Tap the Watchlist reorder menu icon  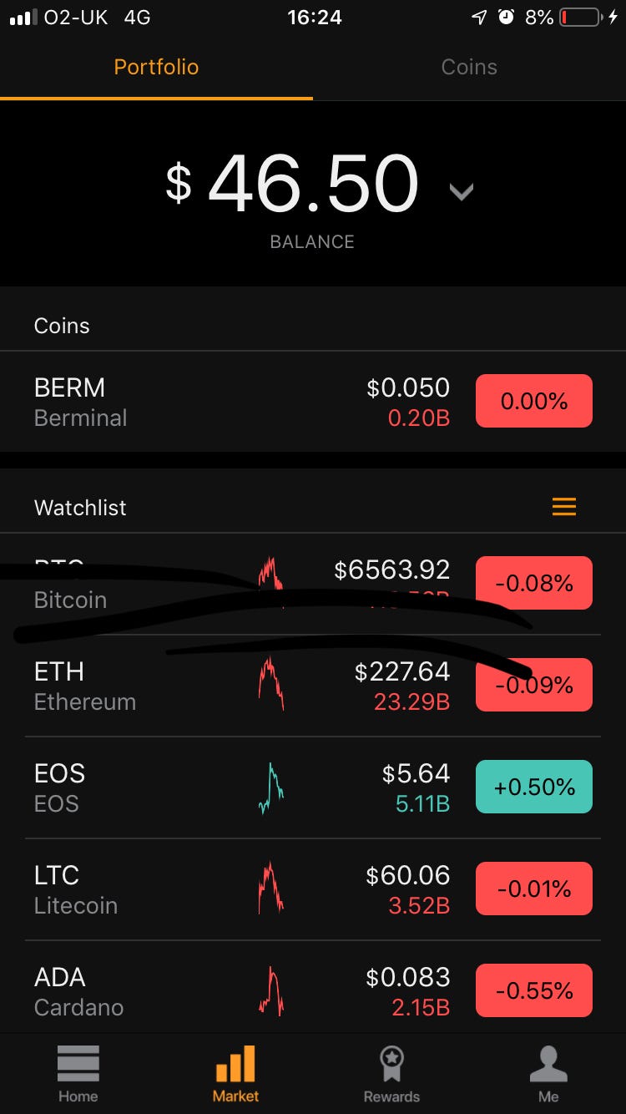coord(564,507)
